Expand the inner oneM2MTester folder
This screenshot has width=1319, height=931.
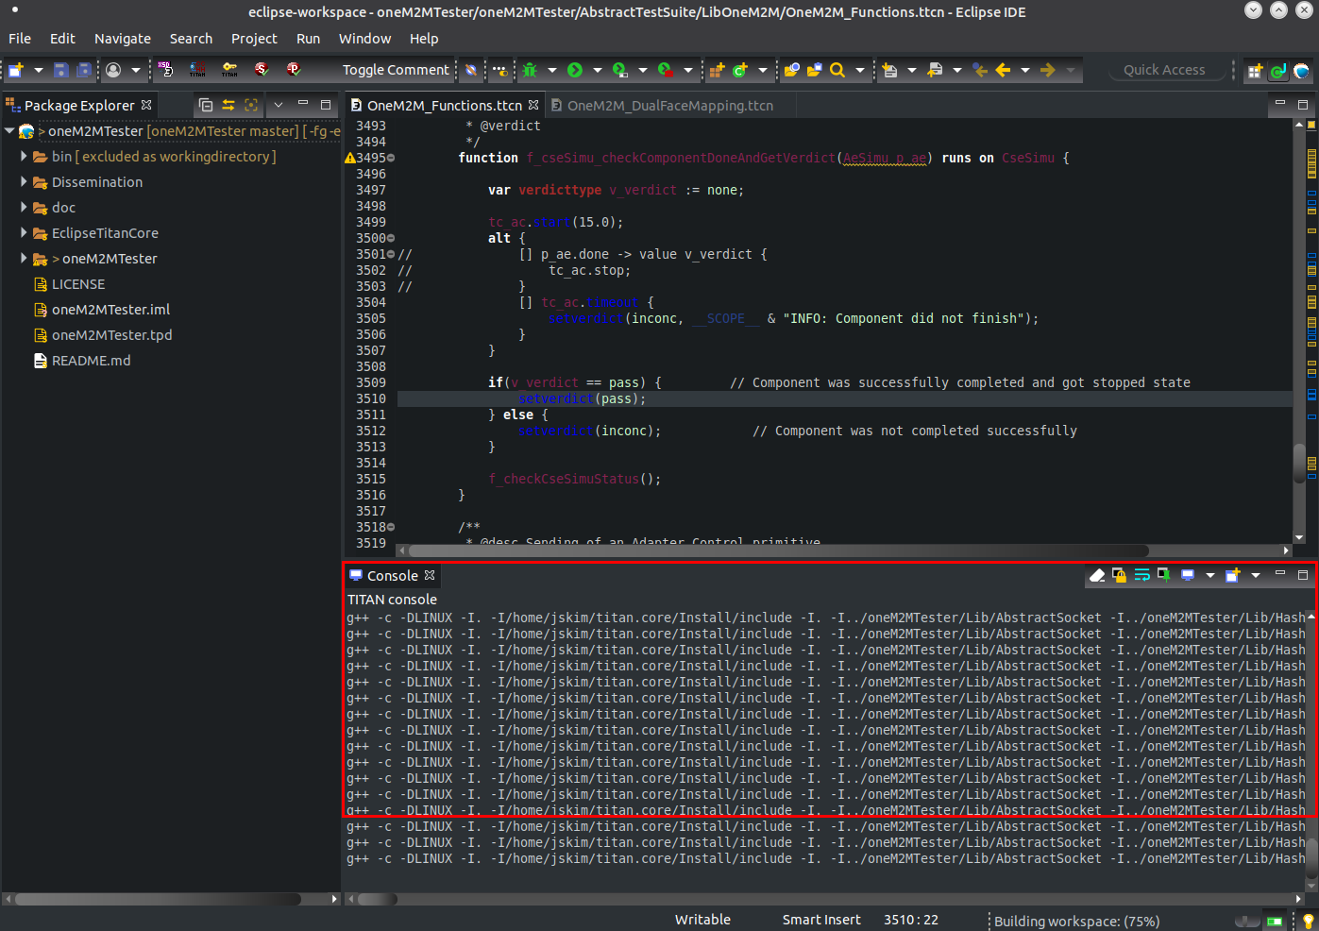click(24, 259)
